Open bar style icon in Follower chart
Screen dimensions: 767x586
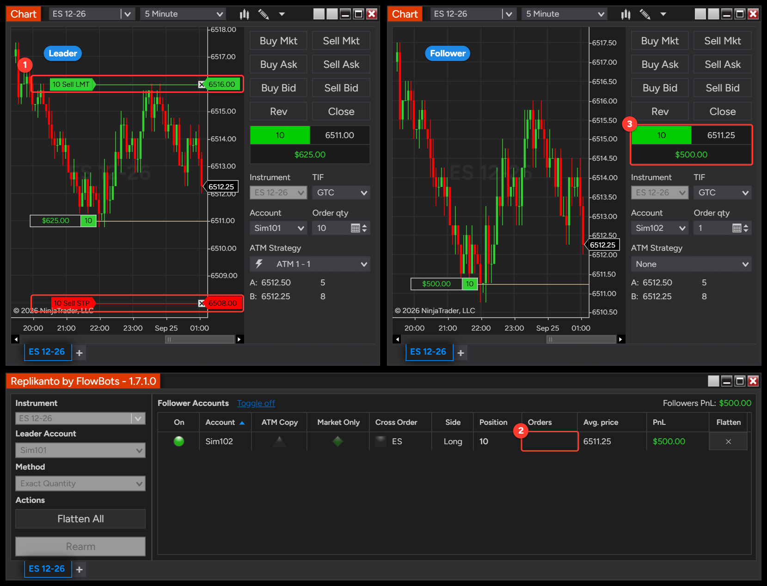[626, 14]
